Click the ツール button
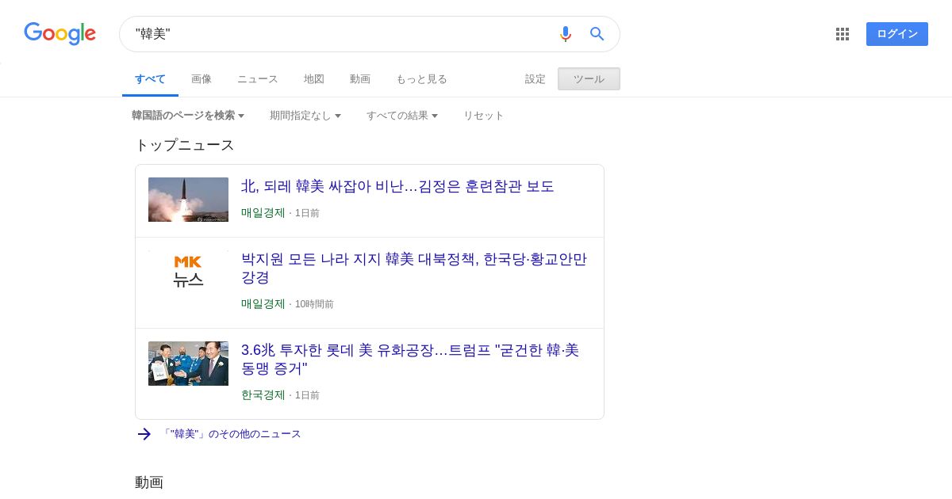Image resolution: width=952 pixels, height=499 pixels. [589, 79]
